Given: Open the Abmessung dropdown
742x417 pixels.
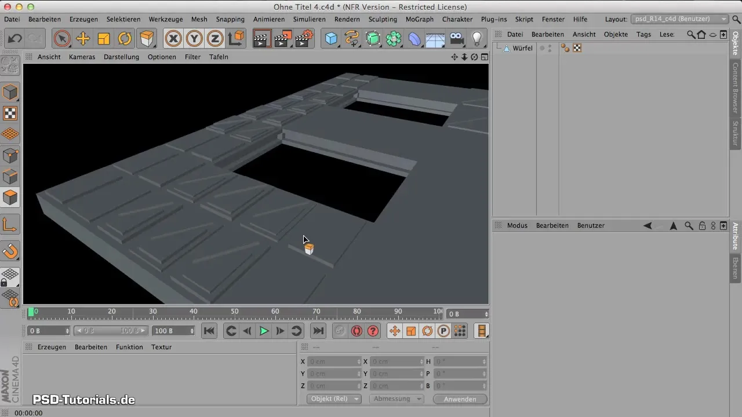Looking at the screenshot, I should 396,399.
